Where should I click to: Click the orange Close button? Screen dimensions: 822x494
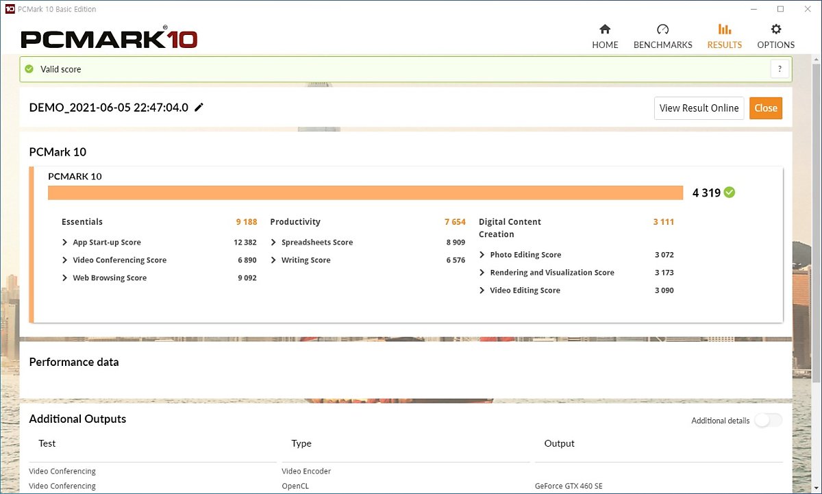[766, 108]
